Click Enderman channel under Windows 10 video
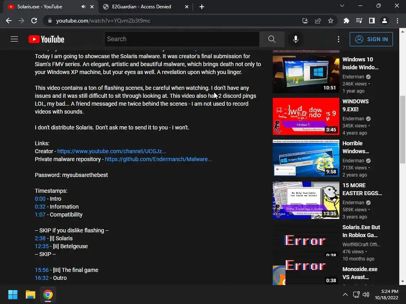Screen dimensions: 406x304 click(x=353, y=77)
